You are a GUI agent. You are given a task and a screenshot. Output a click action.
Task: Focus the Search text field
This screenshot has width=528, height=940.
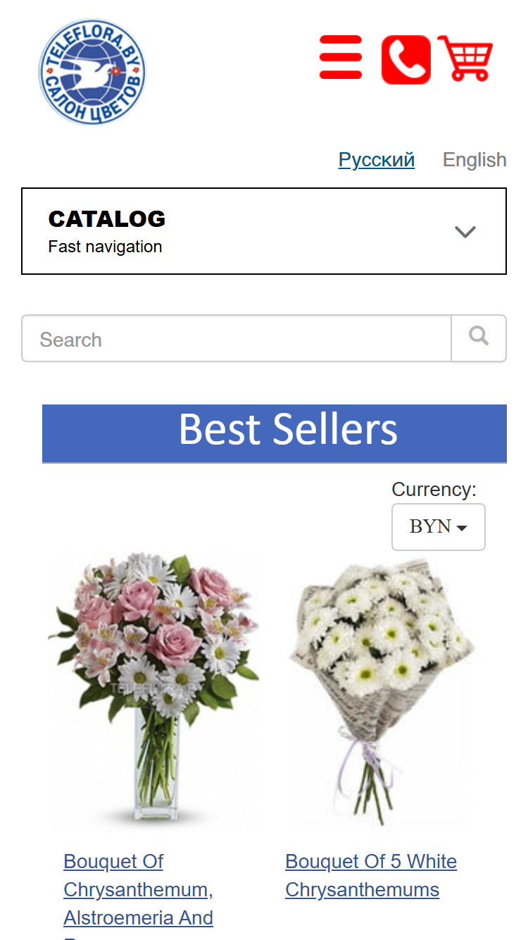pos(237,338)
